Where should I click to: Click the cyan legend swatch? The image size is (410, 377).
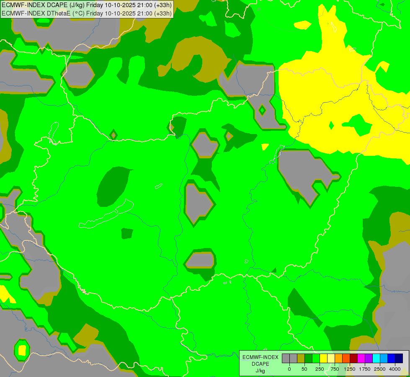coord(376,358)
